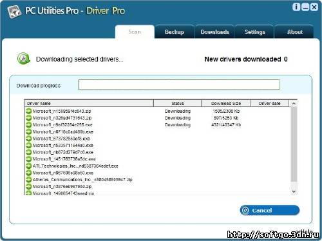The width and height of the screenshot is (322, 241).
Task: Click arrow icon beside Microsoft_n326ad4731643.zip
Action: 28,118
